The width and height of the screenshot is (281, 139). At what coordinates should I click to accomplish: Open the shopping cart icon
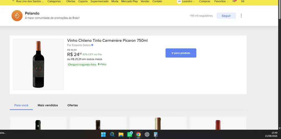[x=242, y=1]
